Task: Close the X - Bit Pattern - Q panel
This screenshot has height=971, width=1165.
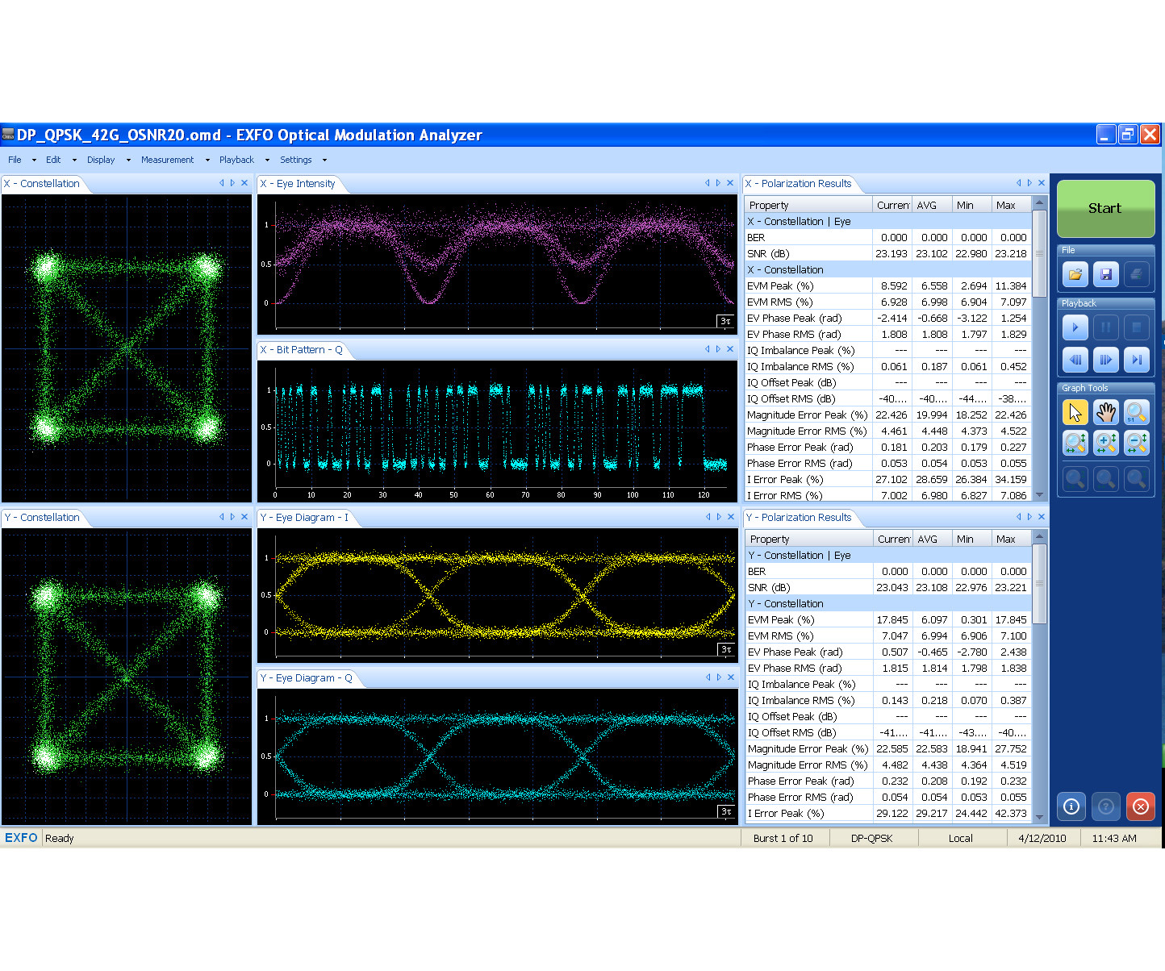Action: click(x=730, y=349)
